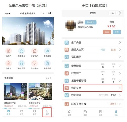Tap the 配置 link in 经纪人主页 row
The width and height of the screenshot is (127, 122).
(113, 50)
